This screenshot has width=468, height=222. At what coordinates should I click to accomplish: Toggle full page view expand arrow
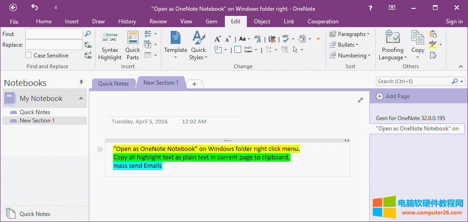360,100
